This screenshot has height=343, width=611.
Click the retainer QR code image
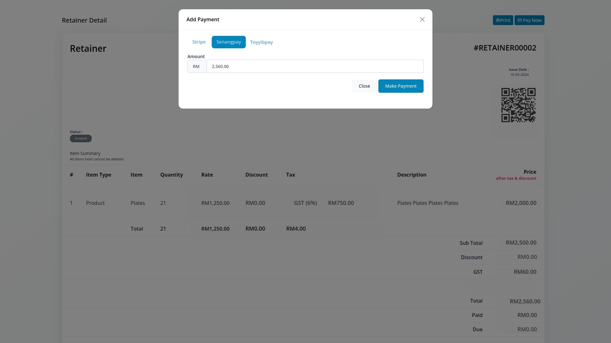[518, 105]
